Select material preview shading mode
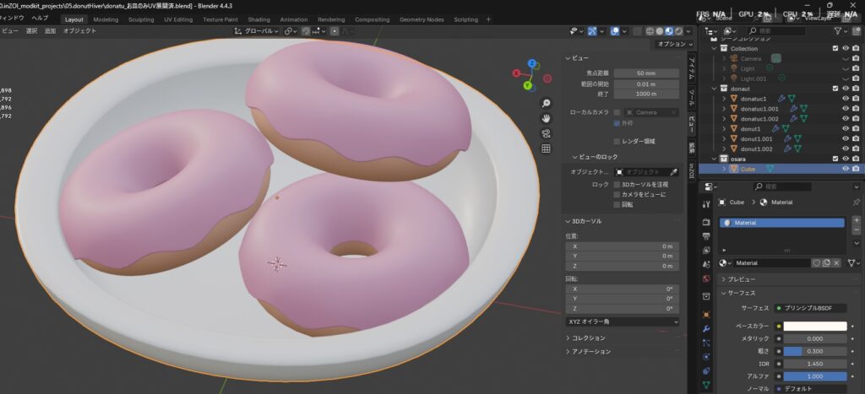 point(669,31)
